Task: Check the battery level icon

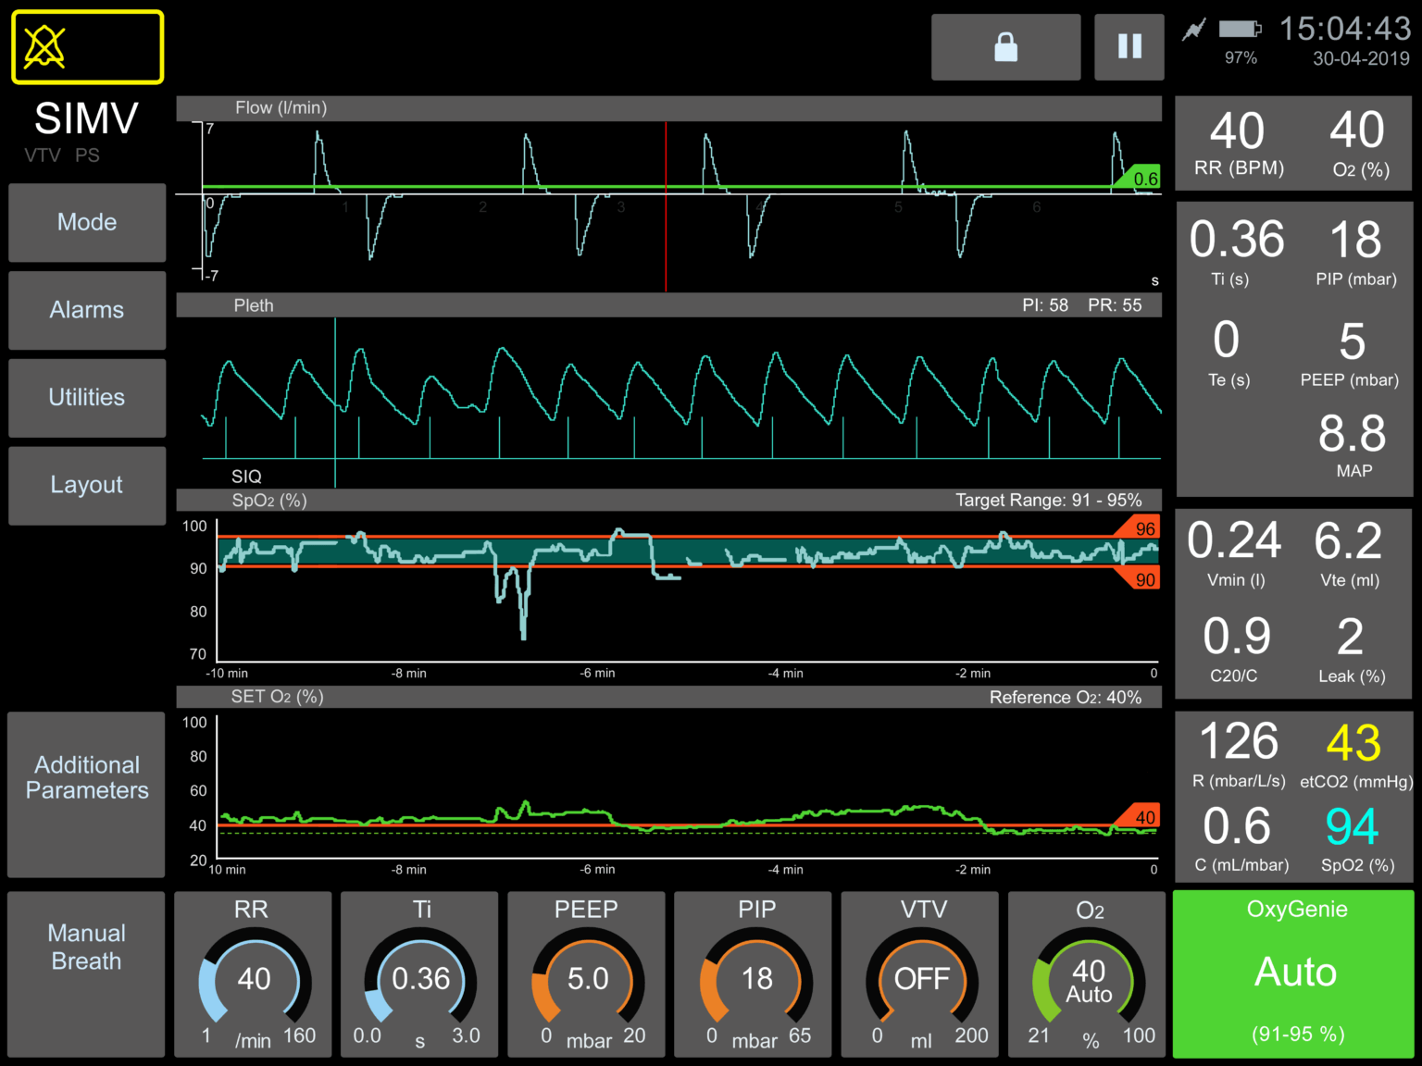Action: coord(1240,30)
